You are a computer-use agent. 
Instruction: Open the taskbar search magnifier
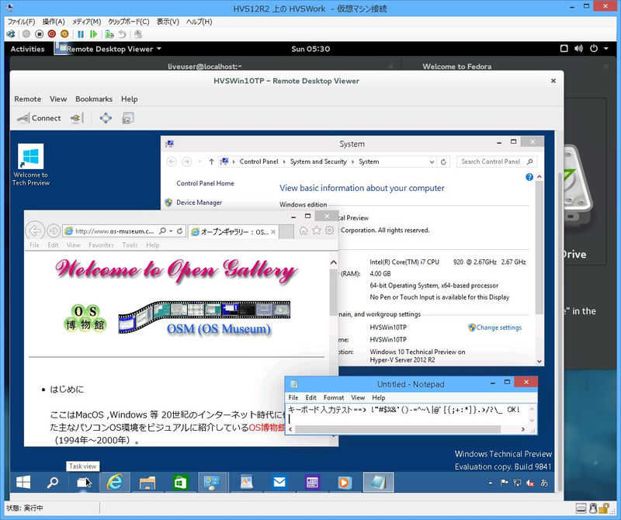click(x=53, y=482)
